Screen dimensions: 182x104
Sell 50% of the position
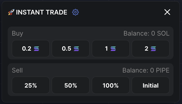coord(71,85)
